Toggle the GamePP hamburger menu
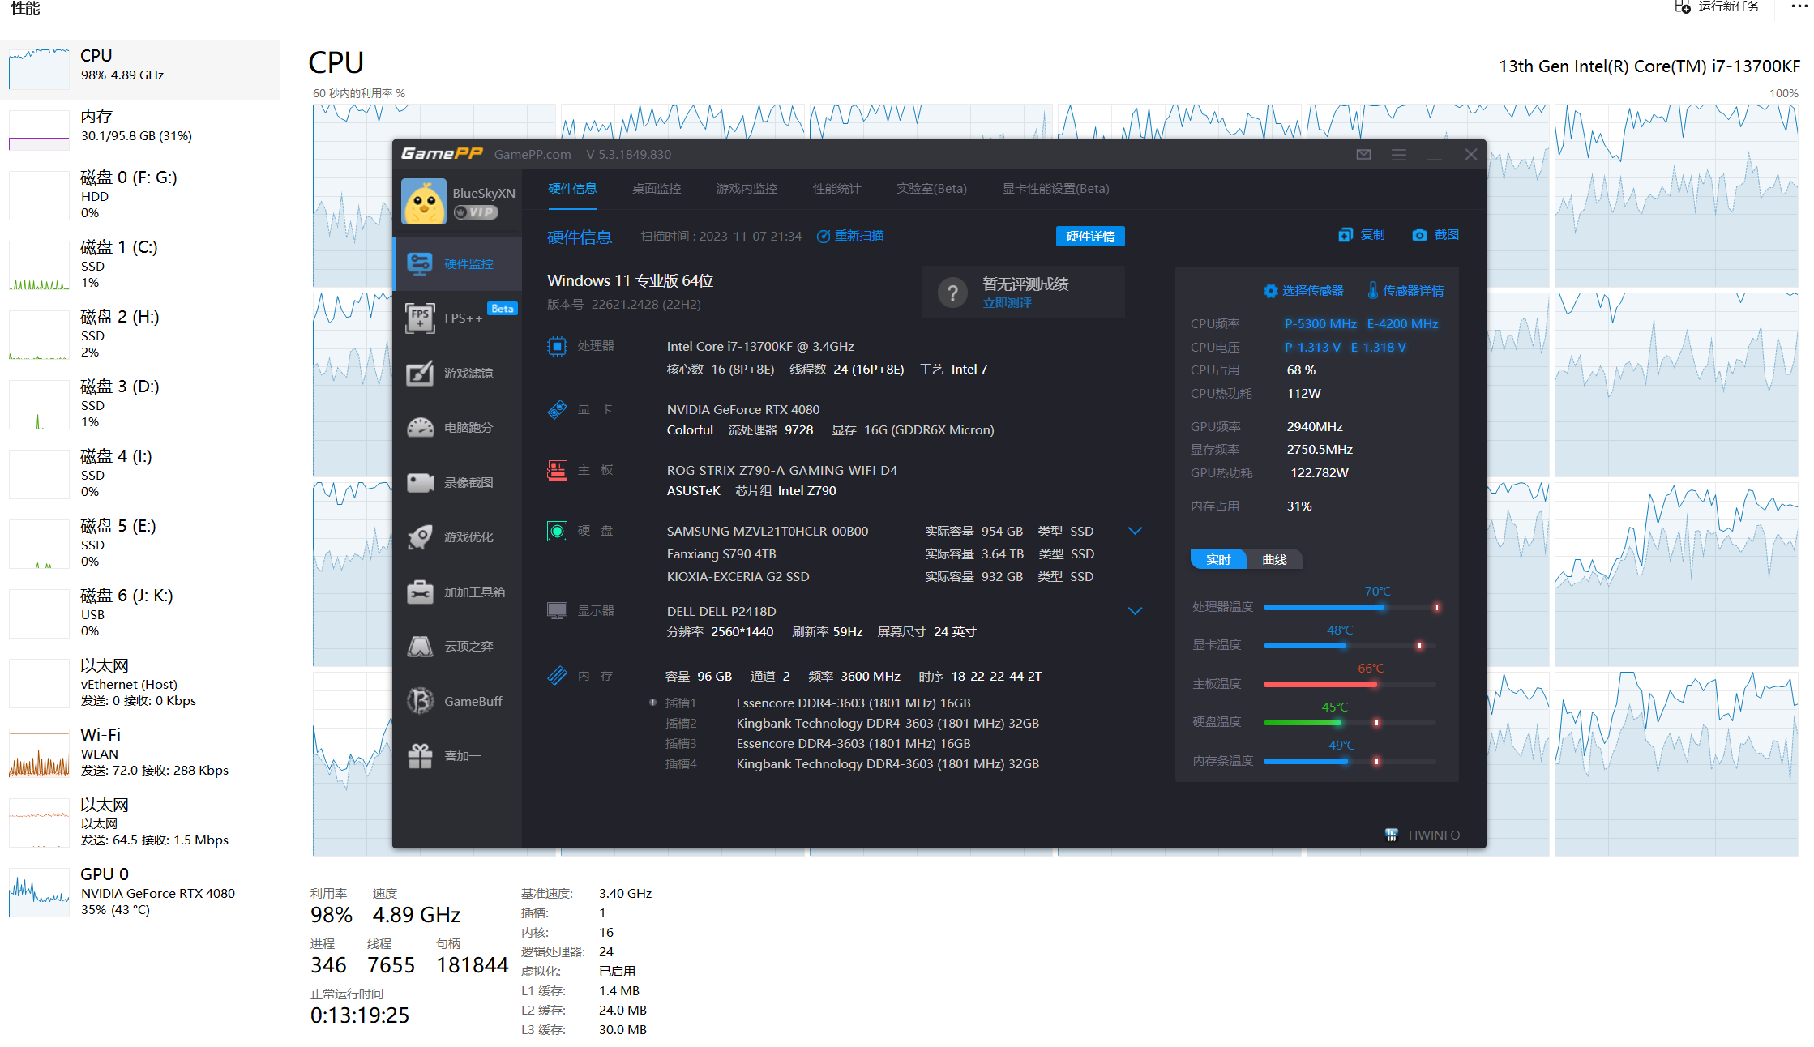This screenshot has height=1047, width=1814. tap(1398, 154)
